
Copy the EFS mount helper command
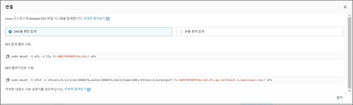pyautogui.click(x=8, y=56)
